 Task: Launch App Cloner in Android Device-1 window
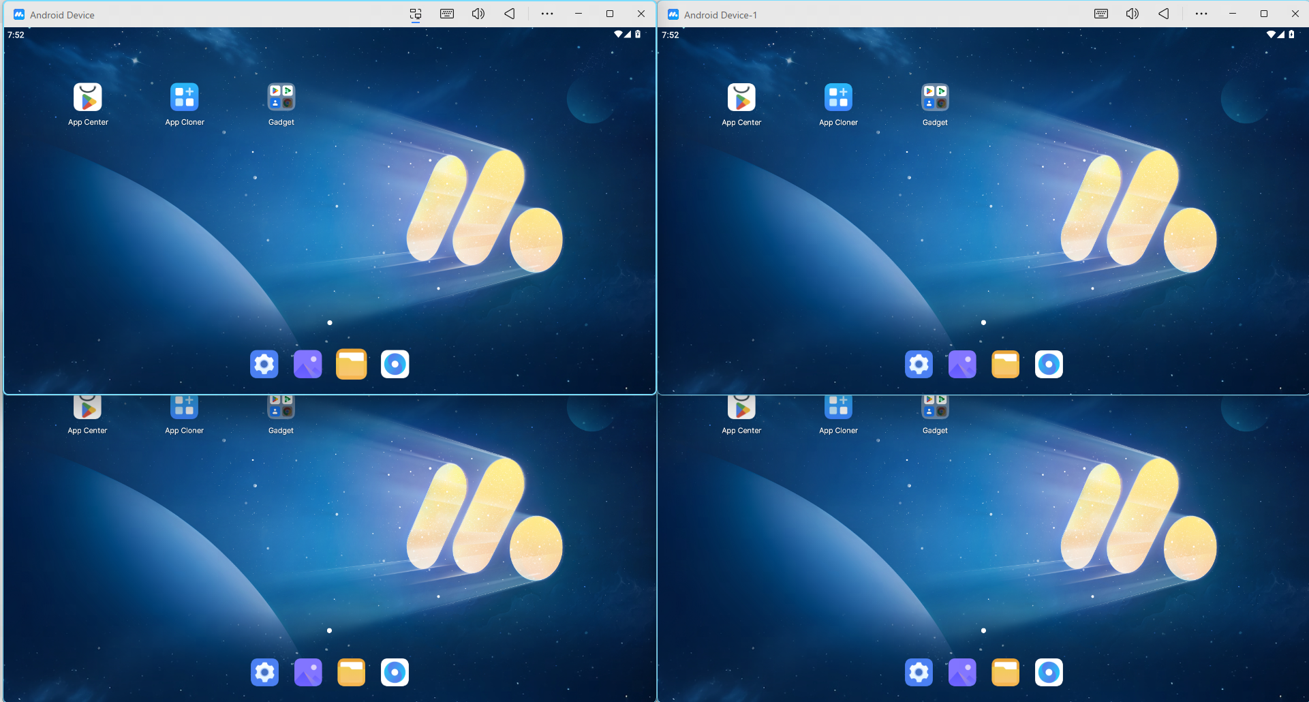click(x=839, y=97)
